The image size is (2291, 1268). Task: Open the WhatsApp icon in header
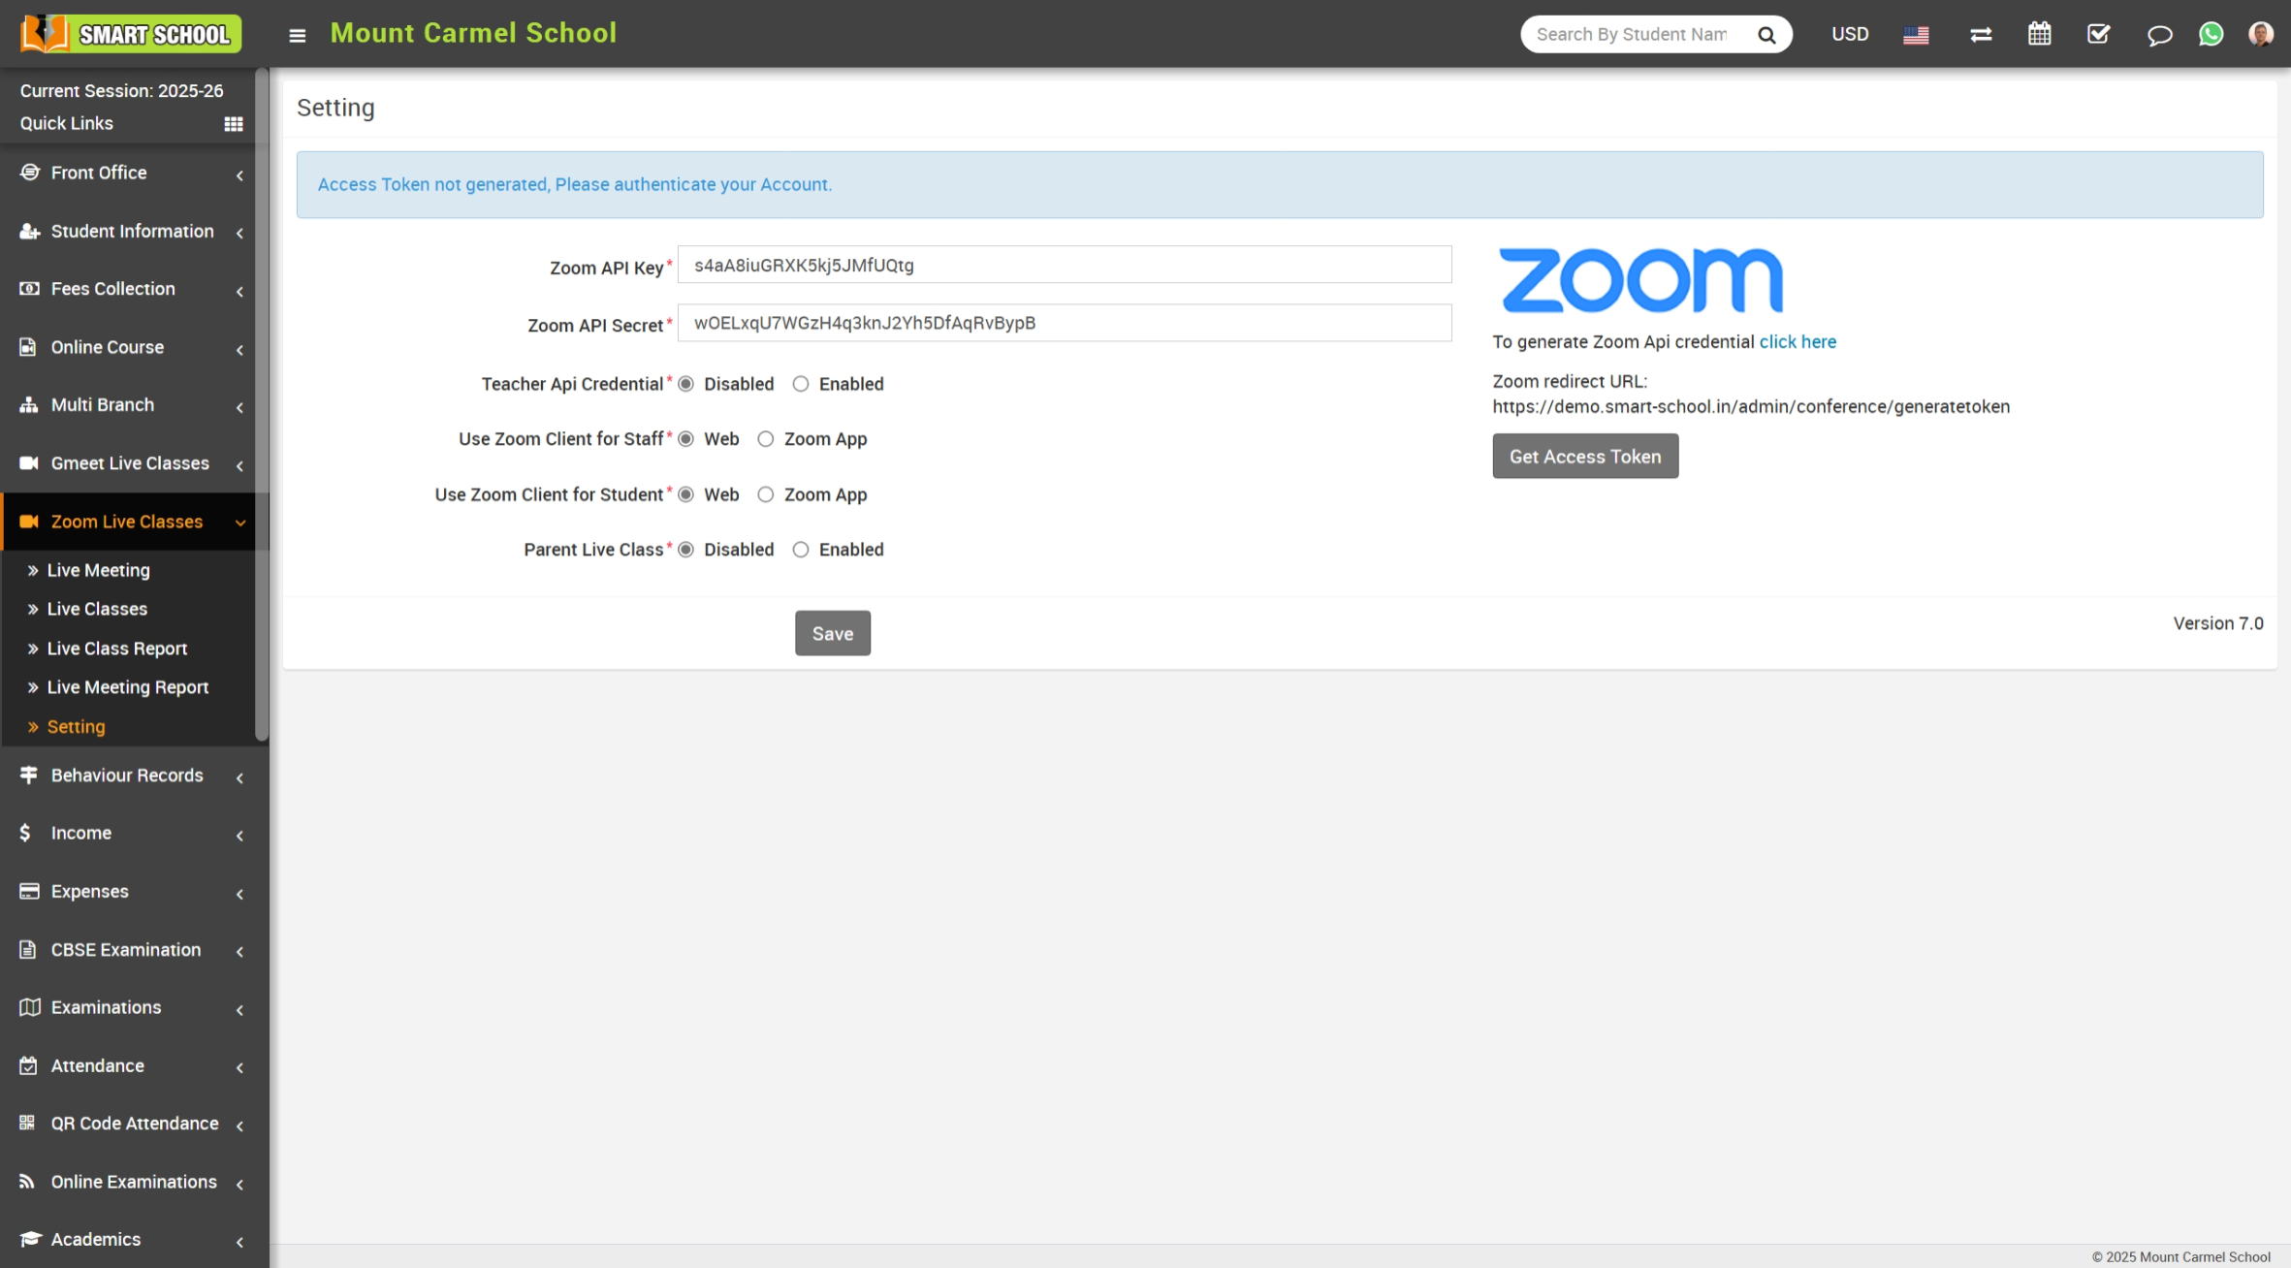tap(2211, 34)
